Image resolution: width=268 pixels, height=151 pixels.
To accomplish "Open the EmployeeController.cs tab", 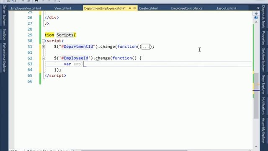I will coord(186,8).
